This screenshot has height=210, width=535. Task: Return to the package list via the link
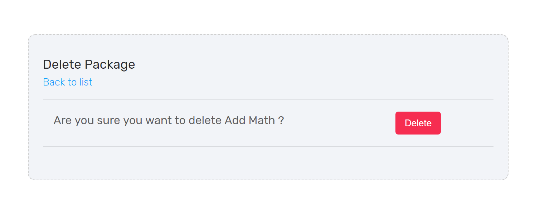[68, 82]
